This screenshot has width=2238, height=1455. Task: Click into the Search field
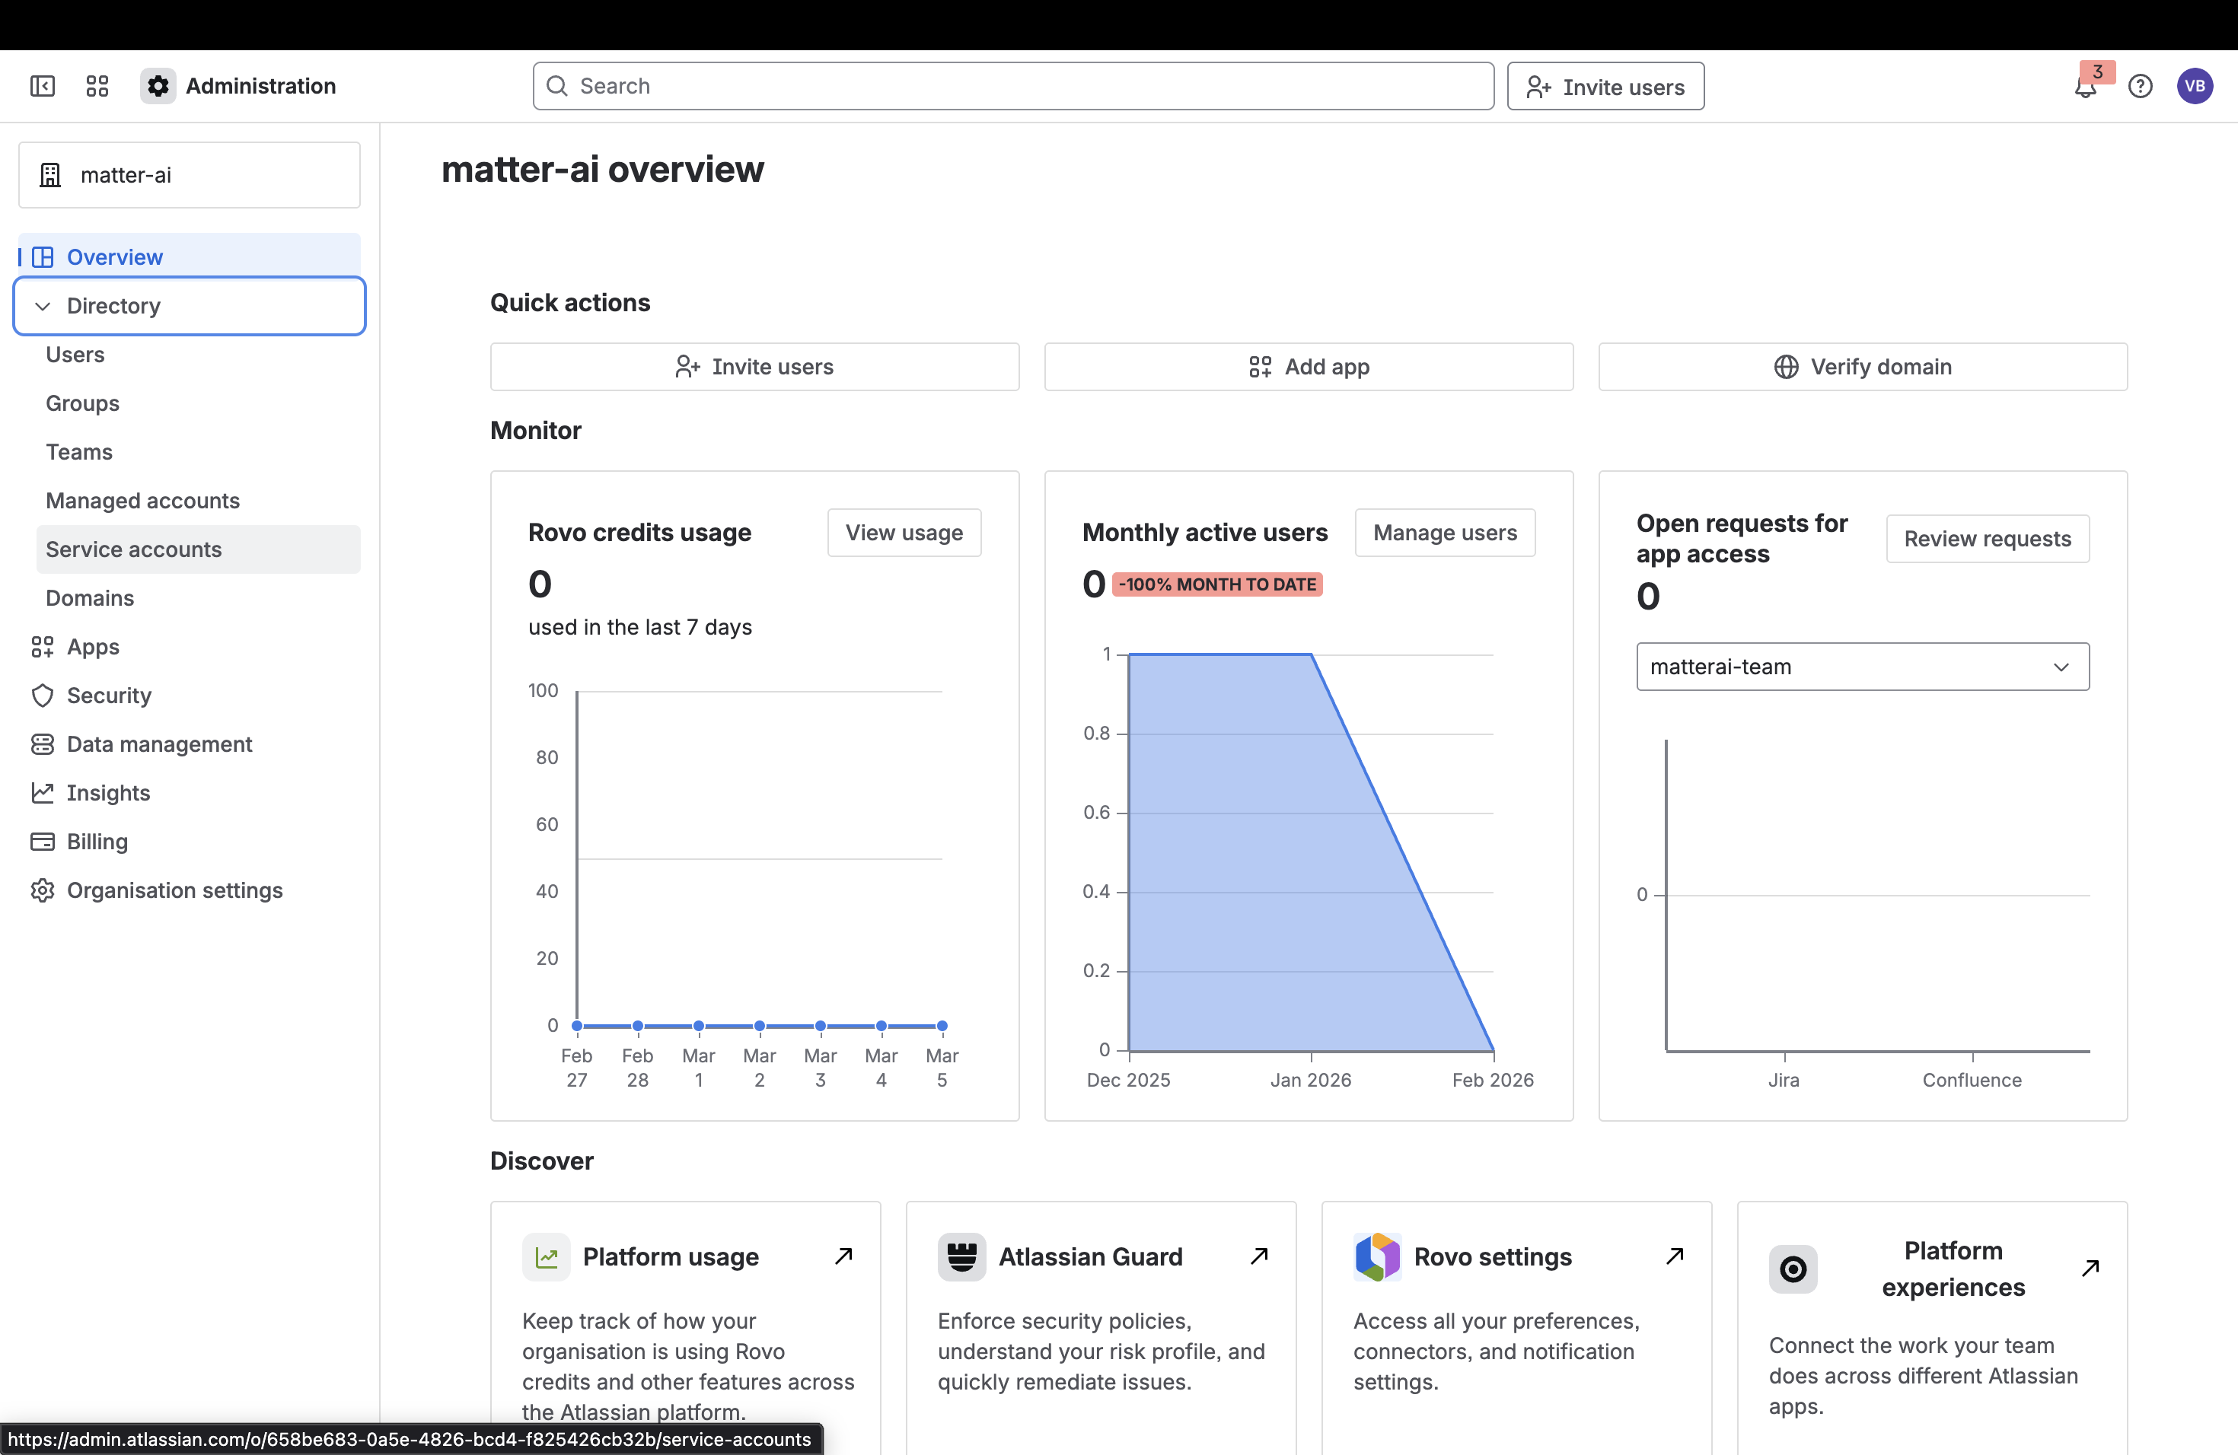[x=1012, y=85]
